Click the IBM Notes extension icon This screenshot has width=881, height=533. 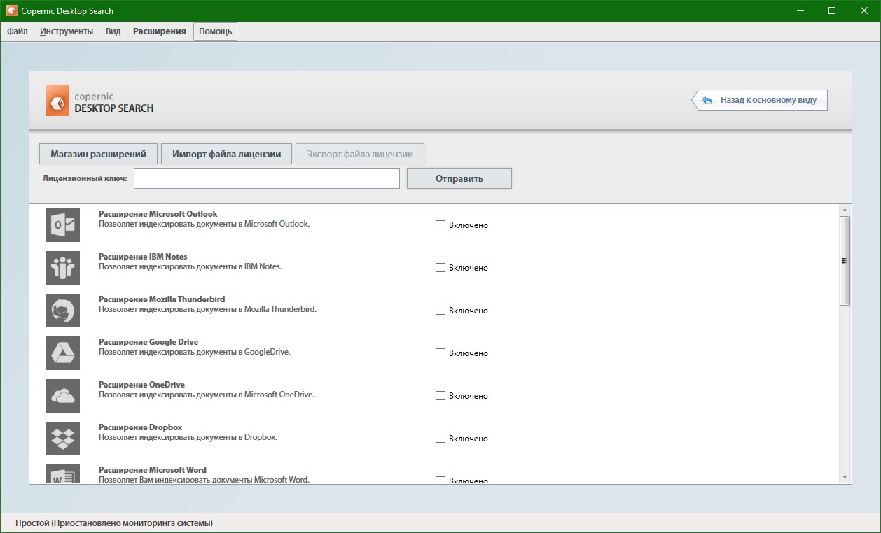(x=63, y=268)
